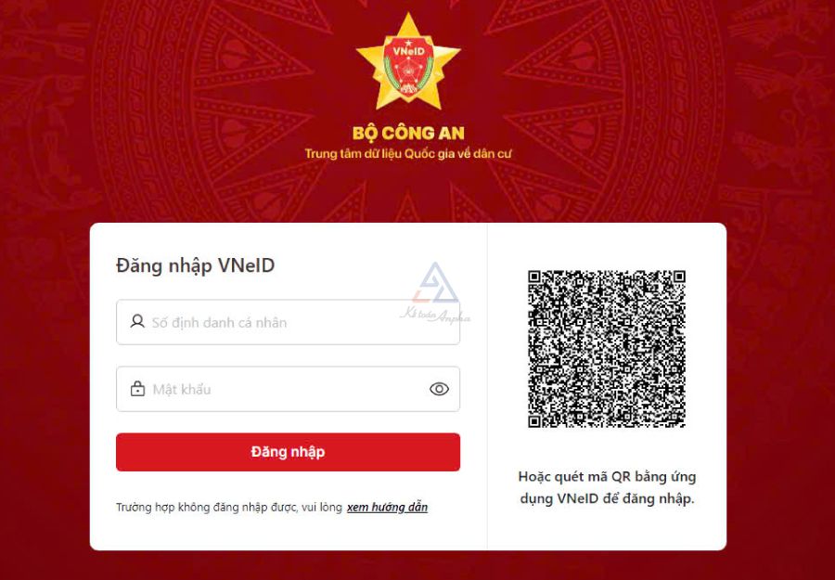
Task: Click the lock icon in the password field
Action: pos(137,388)
